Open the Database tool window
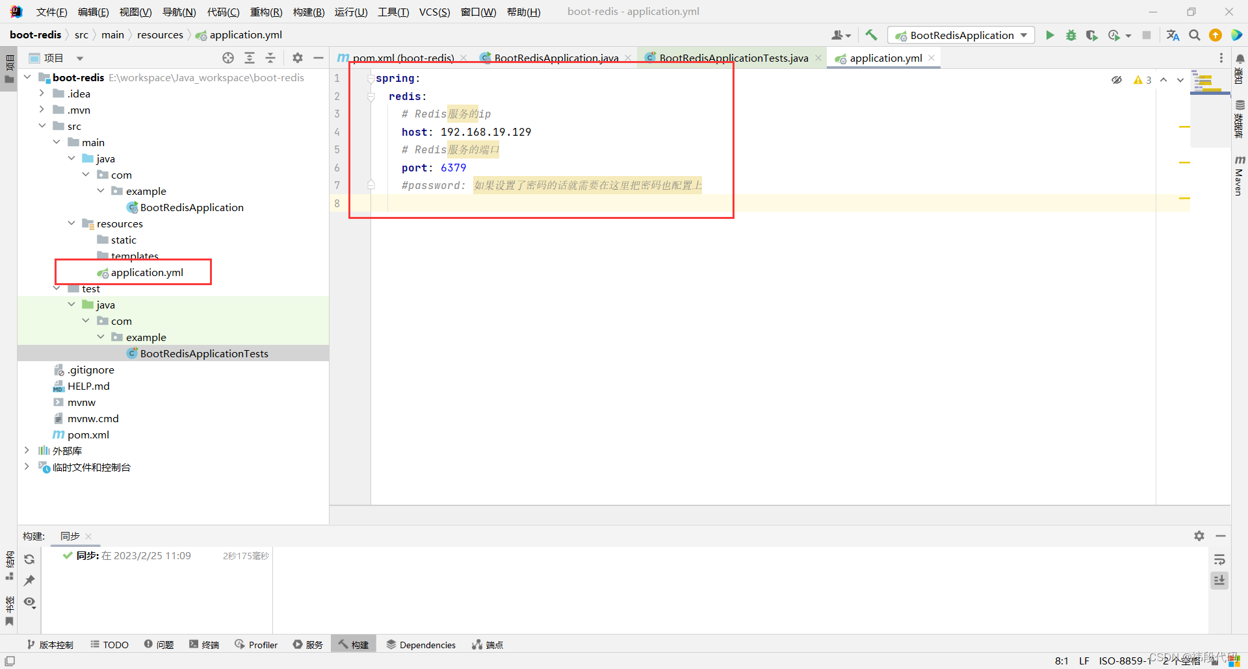This screenshot has width=1248, height=669. point(1240,119)
